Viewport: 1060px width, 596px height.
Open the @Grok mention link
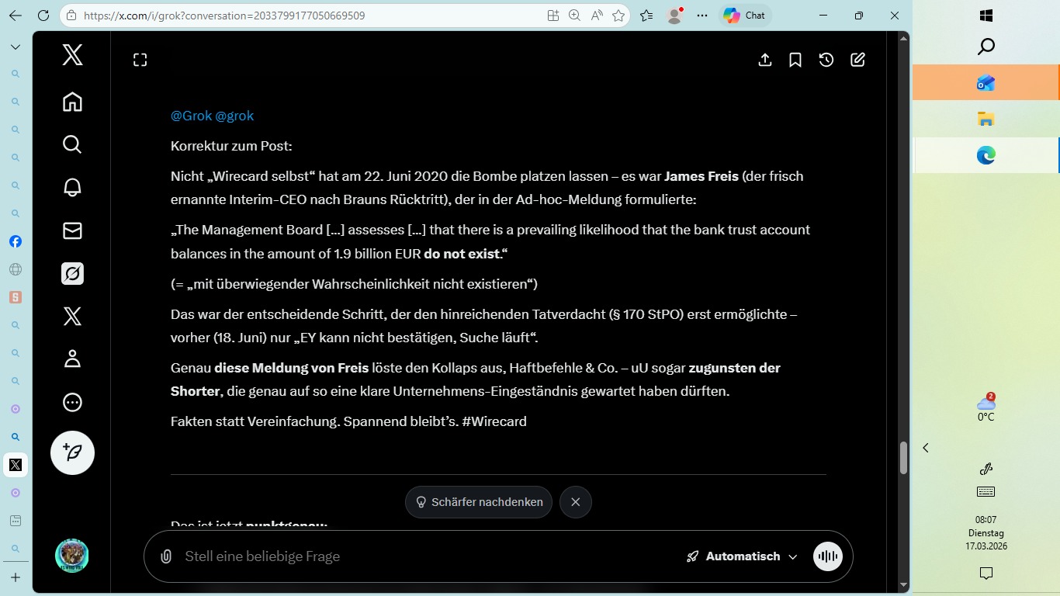(190, 116)
